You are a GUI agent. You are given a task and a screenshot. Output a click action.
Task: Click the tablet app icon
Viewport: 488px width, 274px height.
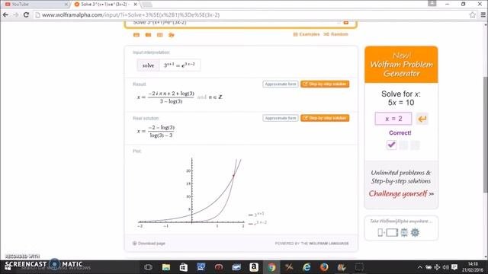click(x=392, y=232)
